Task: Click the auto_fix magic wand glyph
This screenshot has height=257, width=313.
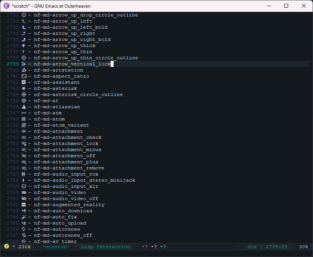Action: 24,217
